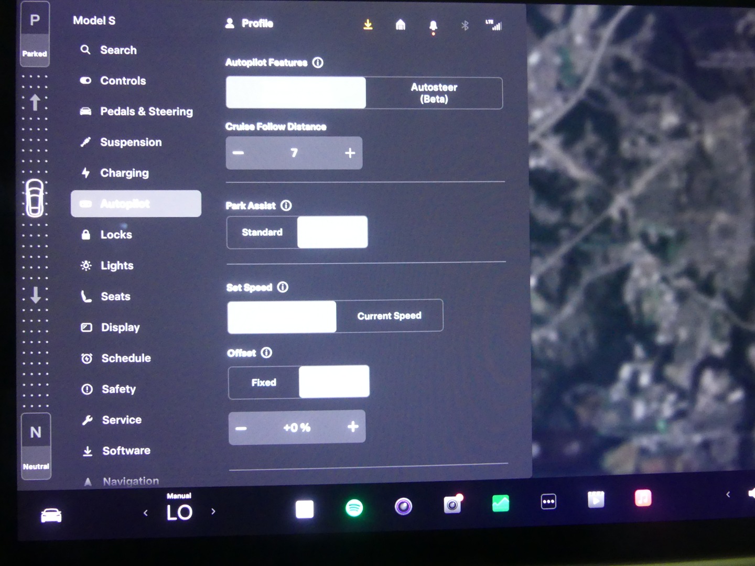
Task: Show info for Autopilot Features
Action: [x=318, y=62]
